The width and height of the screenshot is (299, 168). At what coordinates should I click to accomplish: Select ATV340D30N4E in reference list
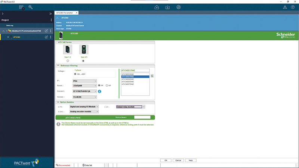[135, 74]
